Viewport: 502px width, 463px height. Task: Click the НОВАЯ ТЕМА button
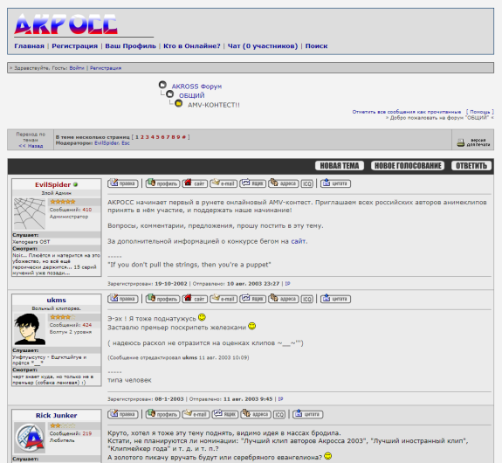[340, 166]
